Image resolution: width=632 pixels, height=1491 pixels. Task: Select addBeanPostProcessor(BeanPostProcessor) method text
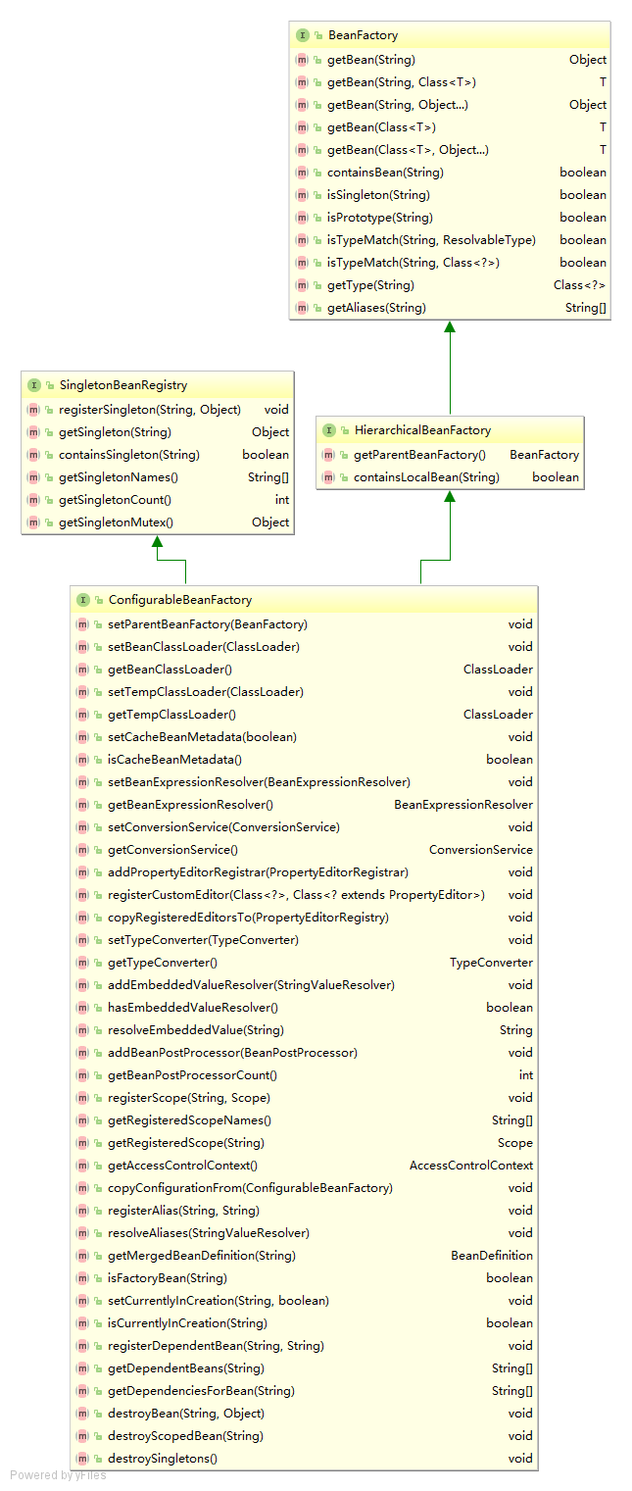point(233,1053)
